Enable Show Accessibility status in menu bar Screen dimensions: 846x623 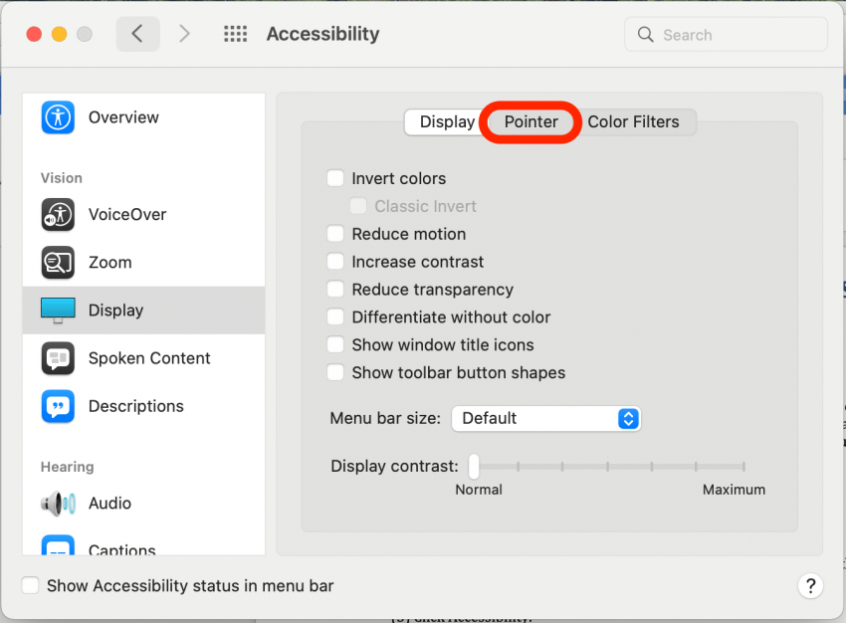(x=30, y=585)
